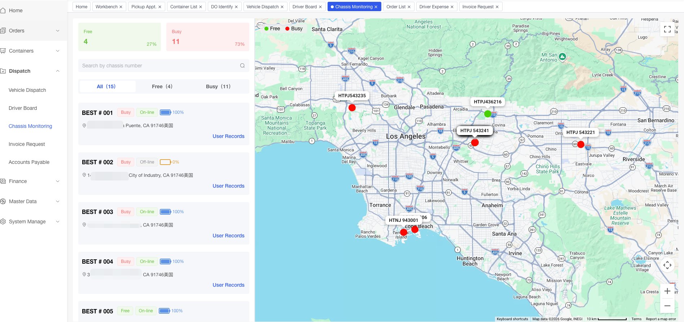The height and width of the screenshot is (322, 684).
Task: Click the Home sidebar icon
Action: [x=3, y=10]
